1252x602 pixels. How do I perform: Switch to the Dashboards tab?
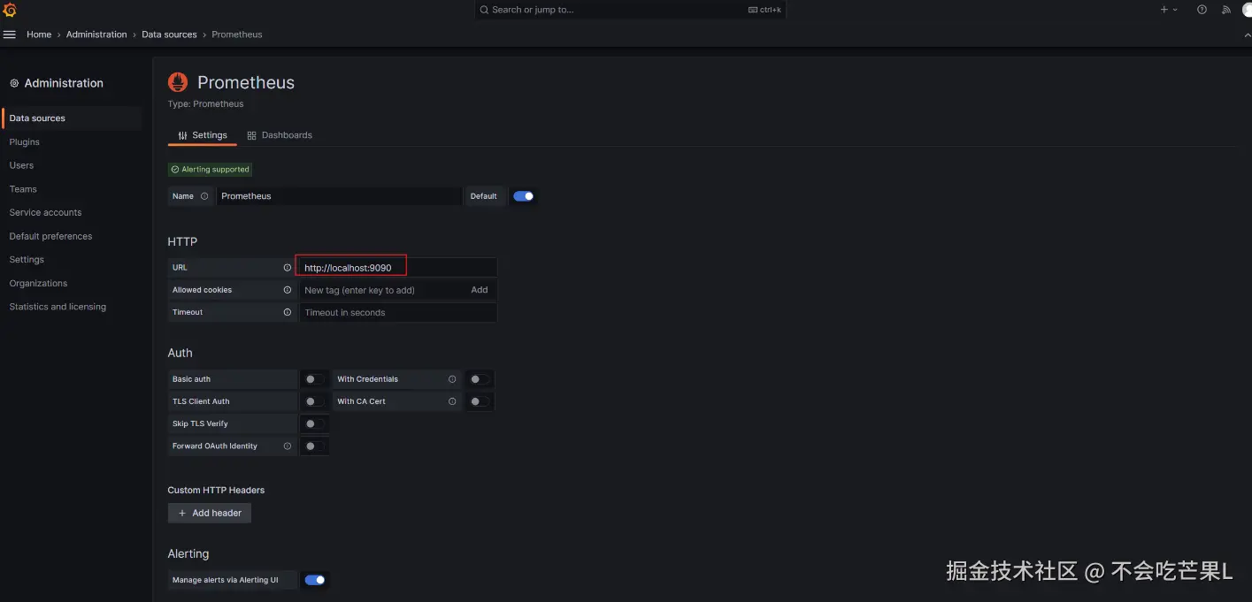(x=280, y=135)
